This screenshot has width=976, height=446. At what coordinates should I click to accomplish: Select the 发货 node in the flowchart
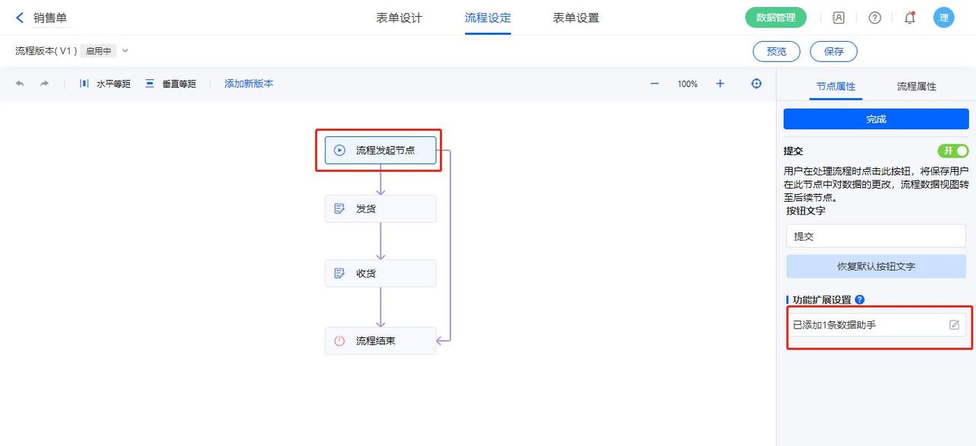(x=380, y=208)
